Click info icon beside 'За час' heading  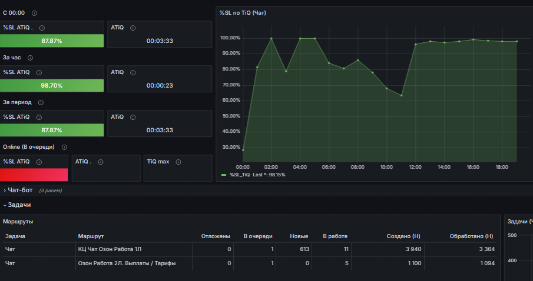coord(30,58)
